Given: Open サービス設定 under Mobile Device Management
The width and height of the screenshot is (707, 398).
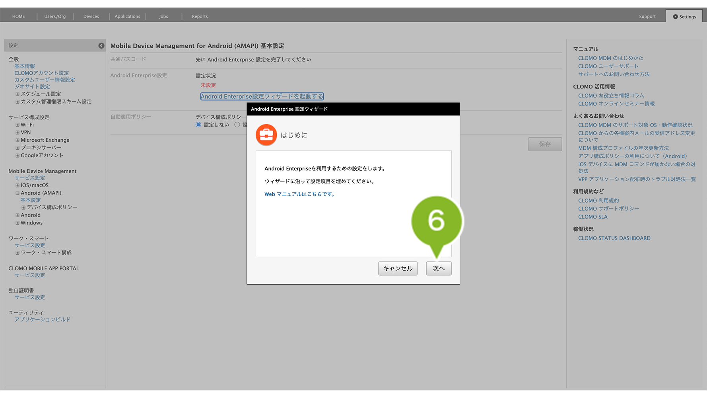Looking at the screenshot, I should point(30,178).
